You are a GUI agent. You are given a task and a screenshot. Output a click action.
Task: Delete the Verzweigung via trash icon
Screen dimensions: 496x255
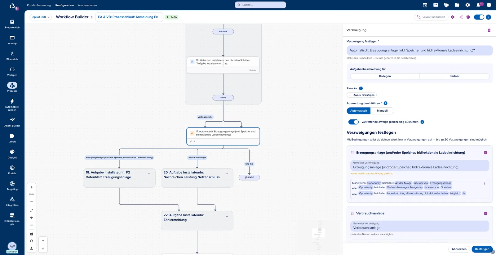[x=489, y=30]
